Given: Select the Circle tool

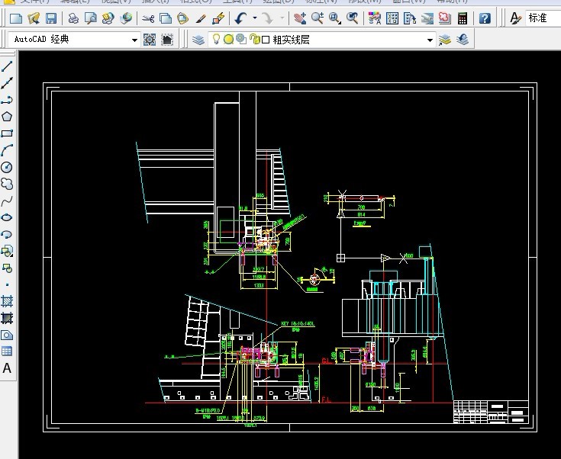Looking at the screenshot, I should (7, 167).
